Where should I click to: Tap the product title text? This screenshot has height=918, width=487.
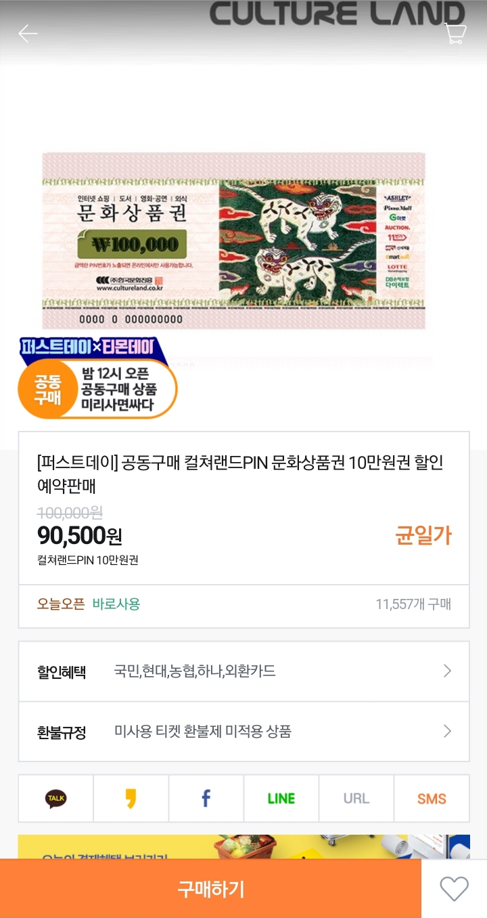click(x=240, y=474)
